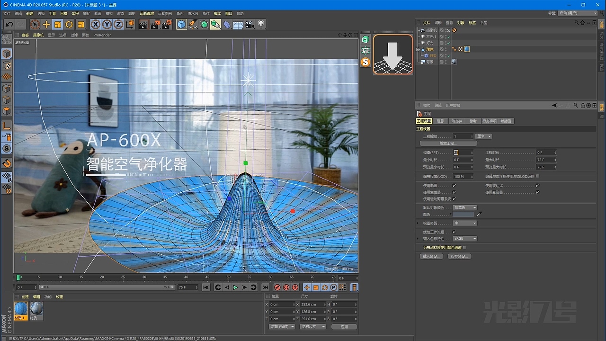This screenshot has height=341, width=606.
Task: Open the deformer Bend icon
Action: tap(227, 24)
